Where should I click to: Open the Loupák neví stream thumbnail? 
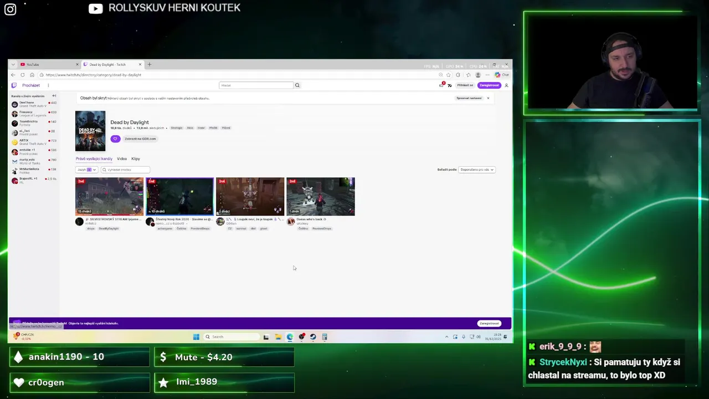pos(250,196)
